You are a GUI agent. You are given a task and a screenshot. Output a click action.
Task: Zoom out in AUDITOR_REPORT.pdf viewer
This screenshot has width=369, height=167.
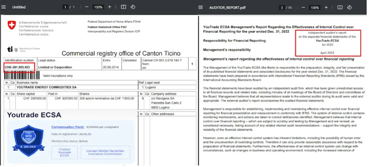[x=303, y=8]
